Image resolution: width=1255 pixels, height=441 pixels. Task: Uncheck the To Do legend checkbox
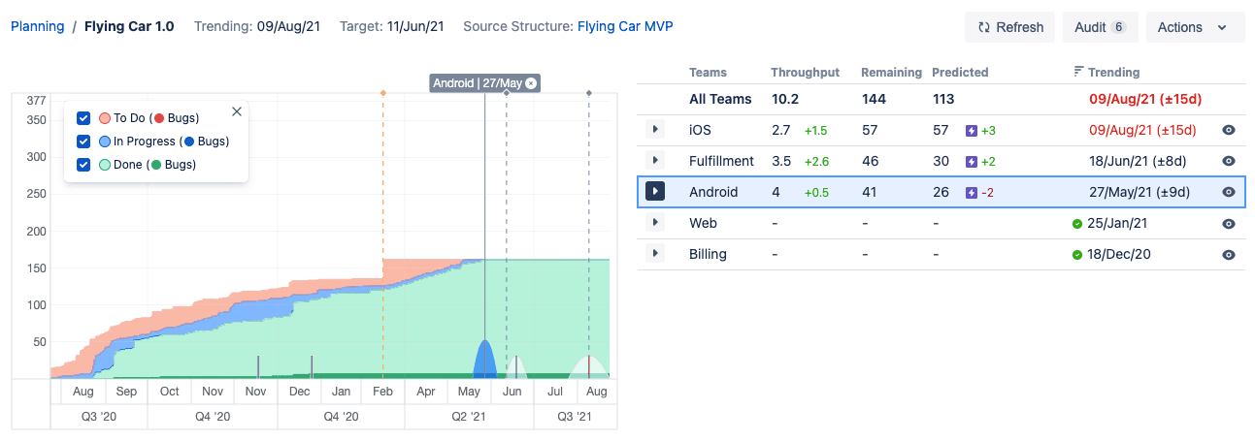(83, 118)
